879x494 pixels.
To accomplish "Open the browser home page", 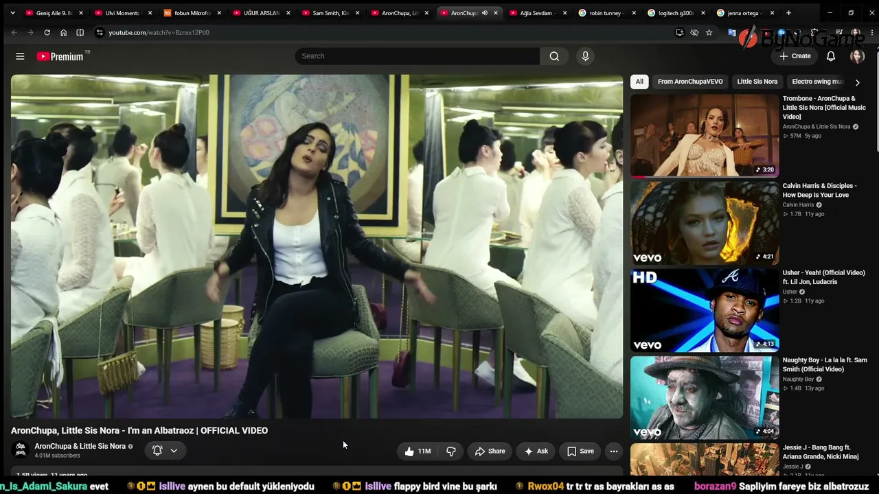I will 63,32.
